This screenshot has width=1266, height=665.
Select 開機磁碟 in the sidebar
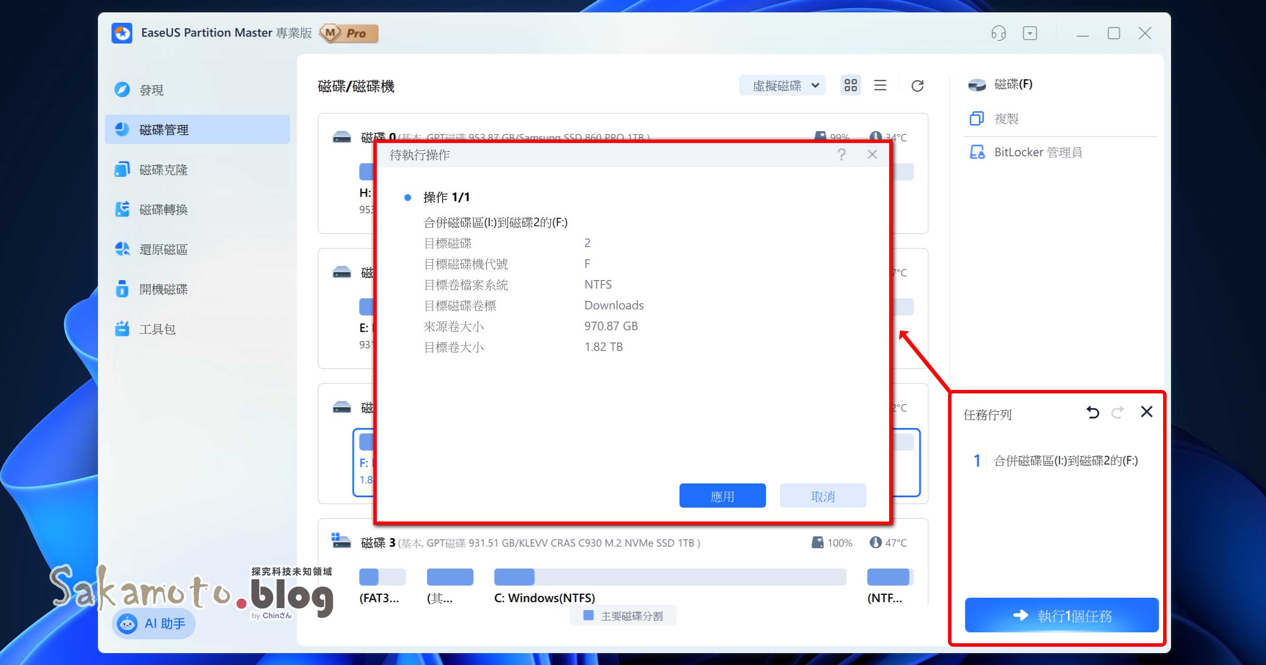164,289
